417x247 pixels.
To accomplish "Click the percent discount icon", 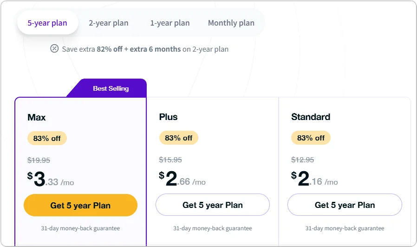I will (x=54, y=49).
